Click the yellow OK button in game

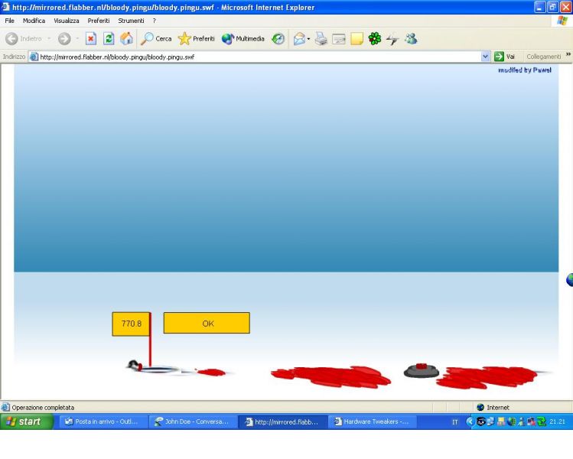tap(207, 323)
